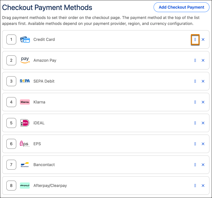Select the "iDEAL" label text
The image size is (212, 198).
[x=39, y=123]
